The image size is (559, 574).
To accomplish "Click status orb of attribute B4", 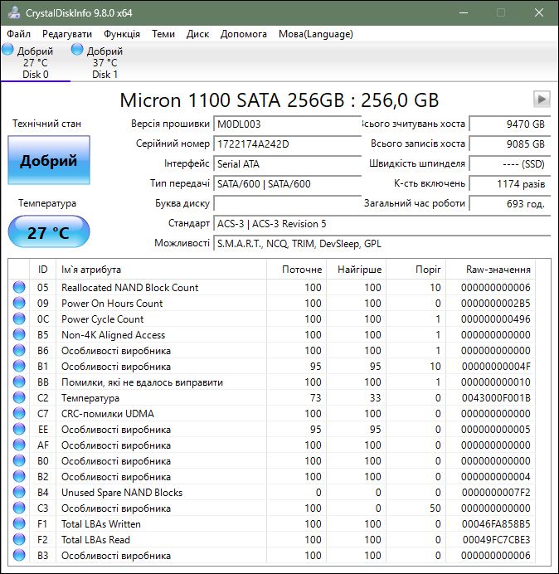I will (19, 492).
